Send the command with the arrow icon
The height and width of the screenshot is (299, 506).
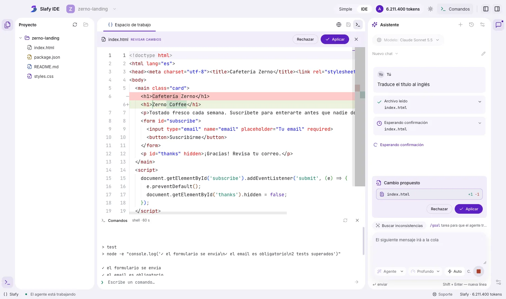(x=357, y=282)
